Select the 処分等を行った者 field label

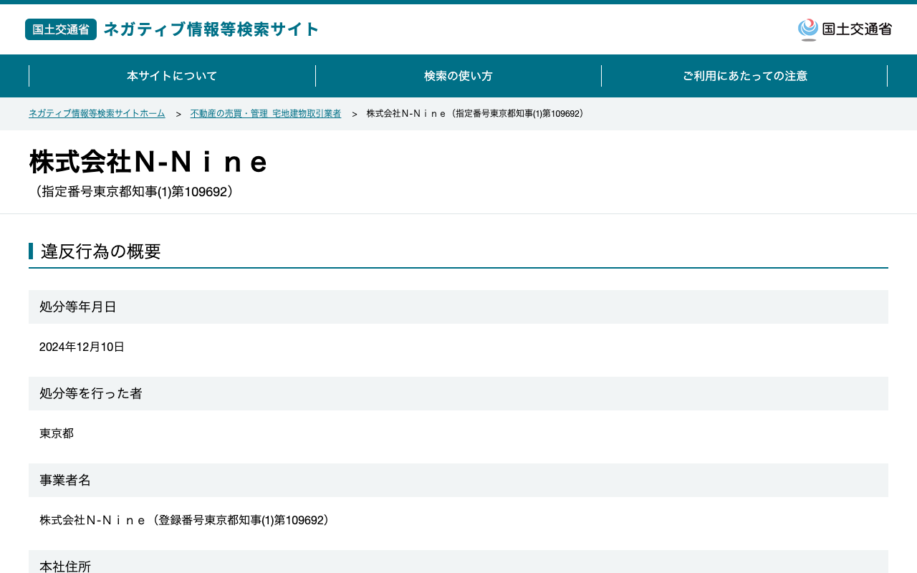tap(91, 393)
